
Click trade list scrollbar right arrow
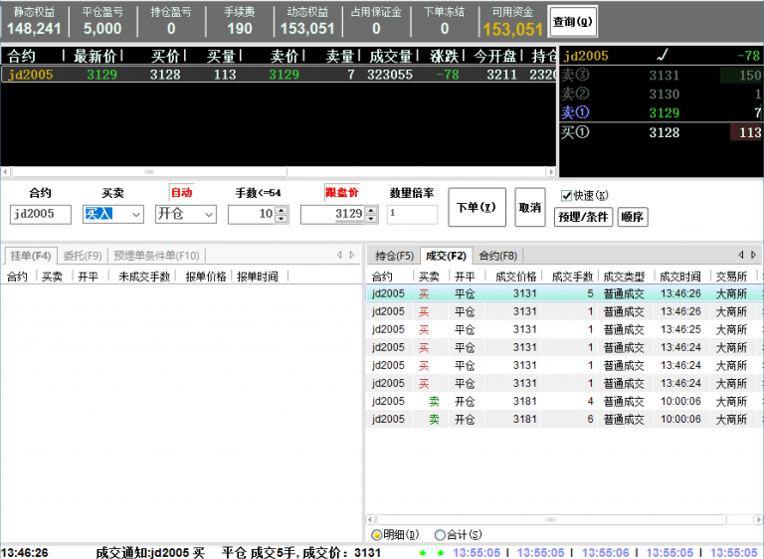(759, 519)
